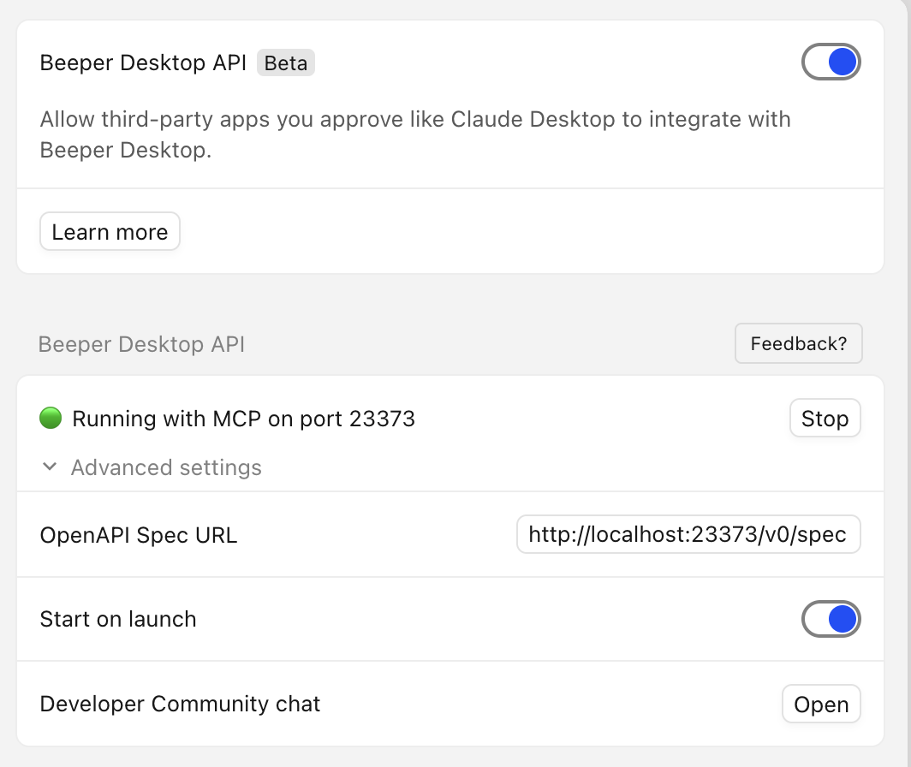
Task: Click the Start on launch label
Action: click(x=118, y=619)
